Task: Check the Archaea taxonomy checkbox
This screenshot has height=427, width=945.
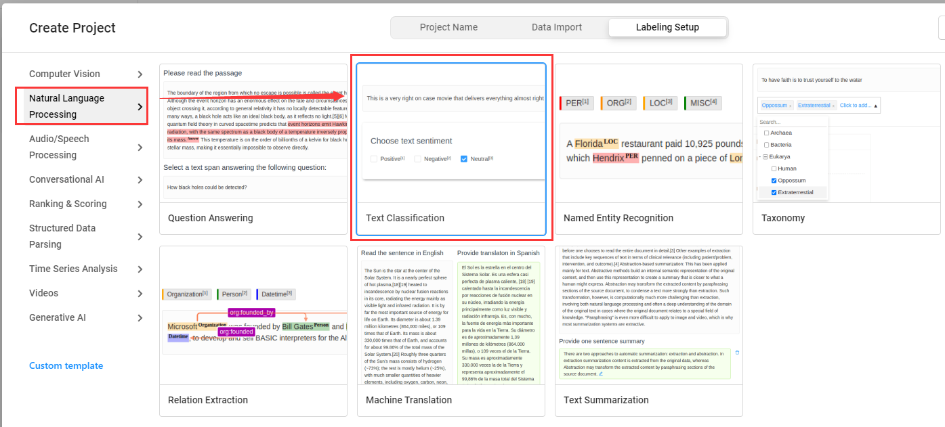Action: 766,133
